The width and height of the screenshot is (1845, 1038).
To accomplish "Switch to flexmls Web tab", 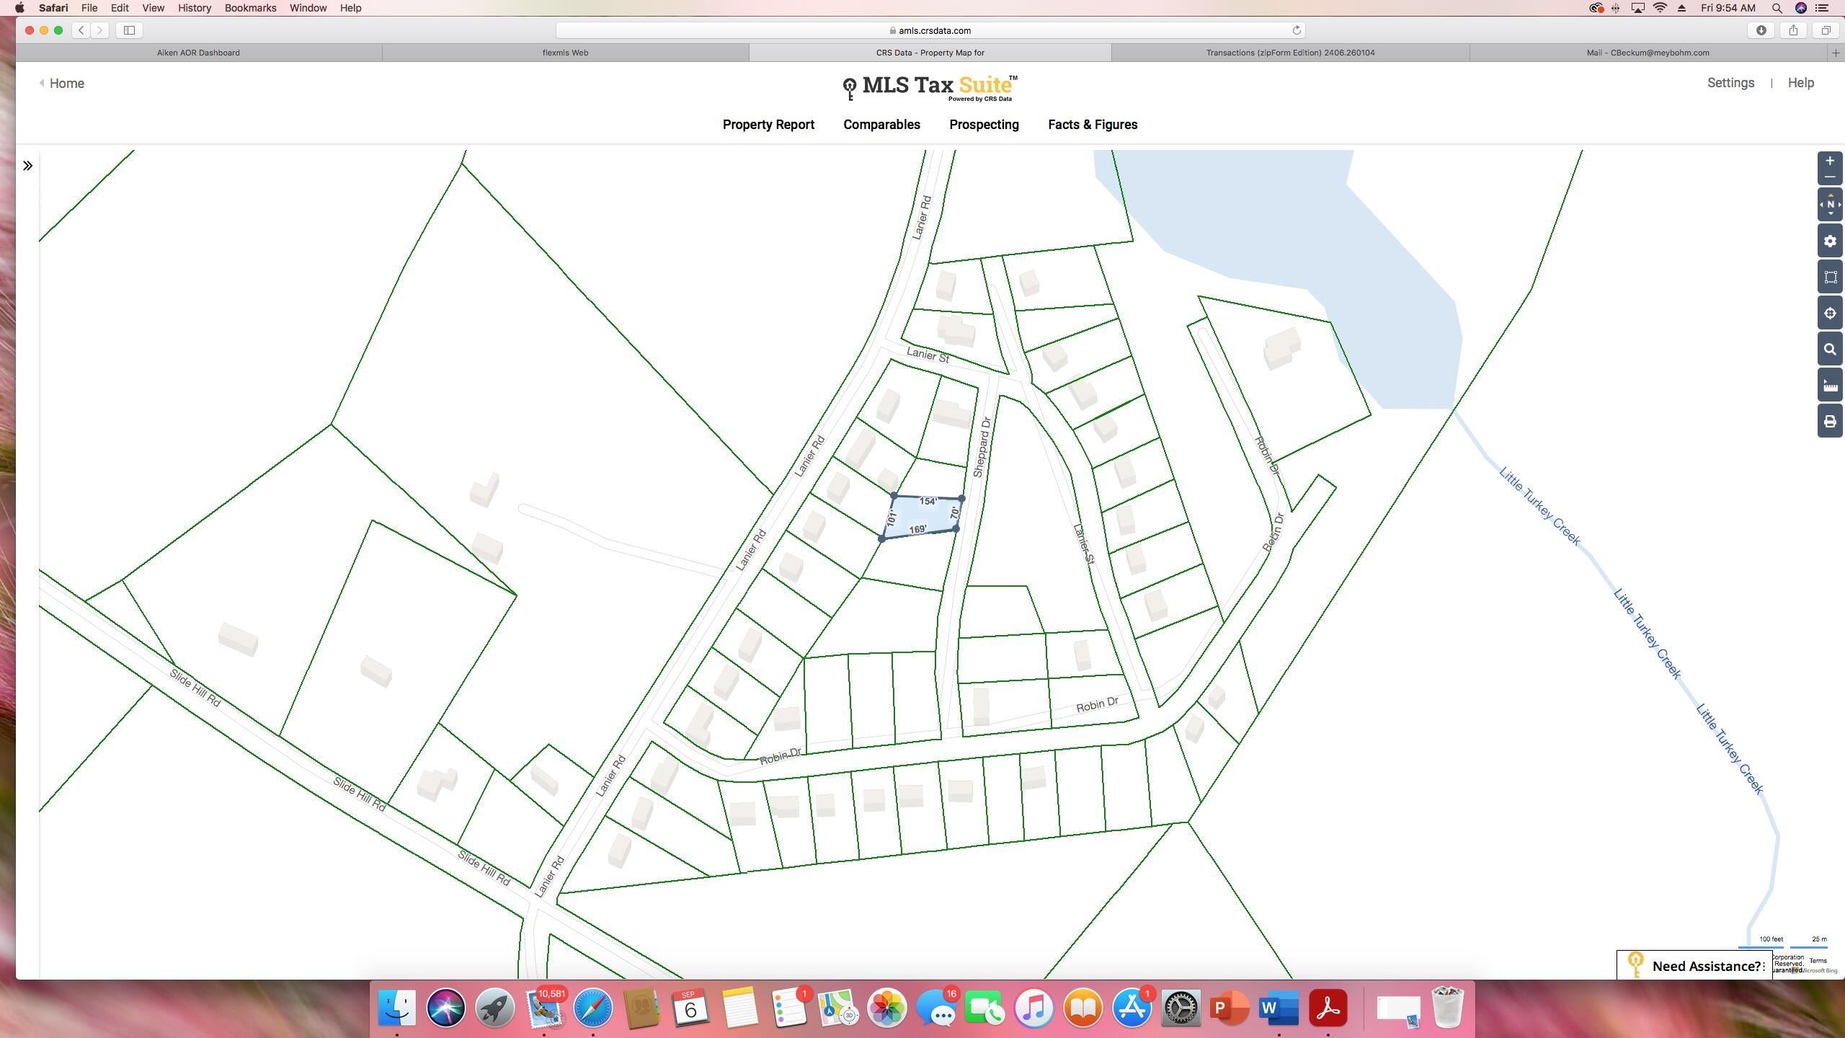I will [x=565, y=53].
